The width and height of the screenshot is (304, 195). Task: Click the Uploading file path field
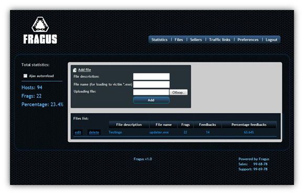(151, 92)
